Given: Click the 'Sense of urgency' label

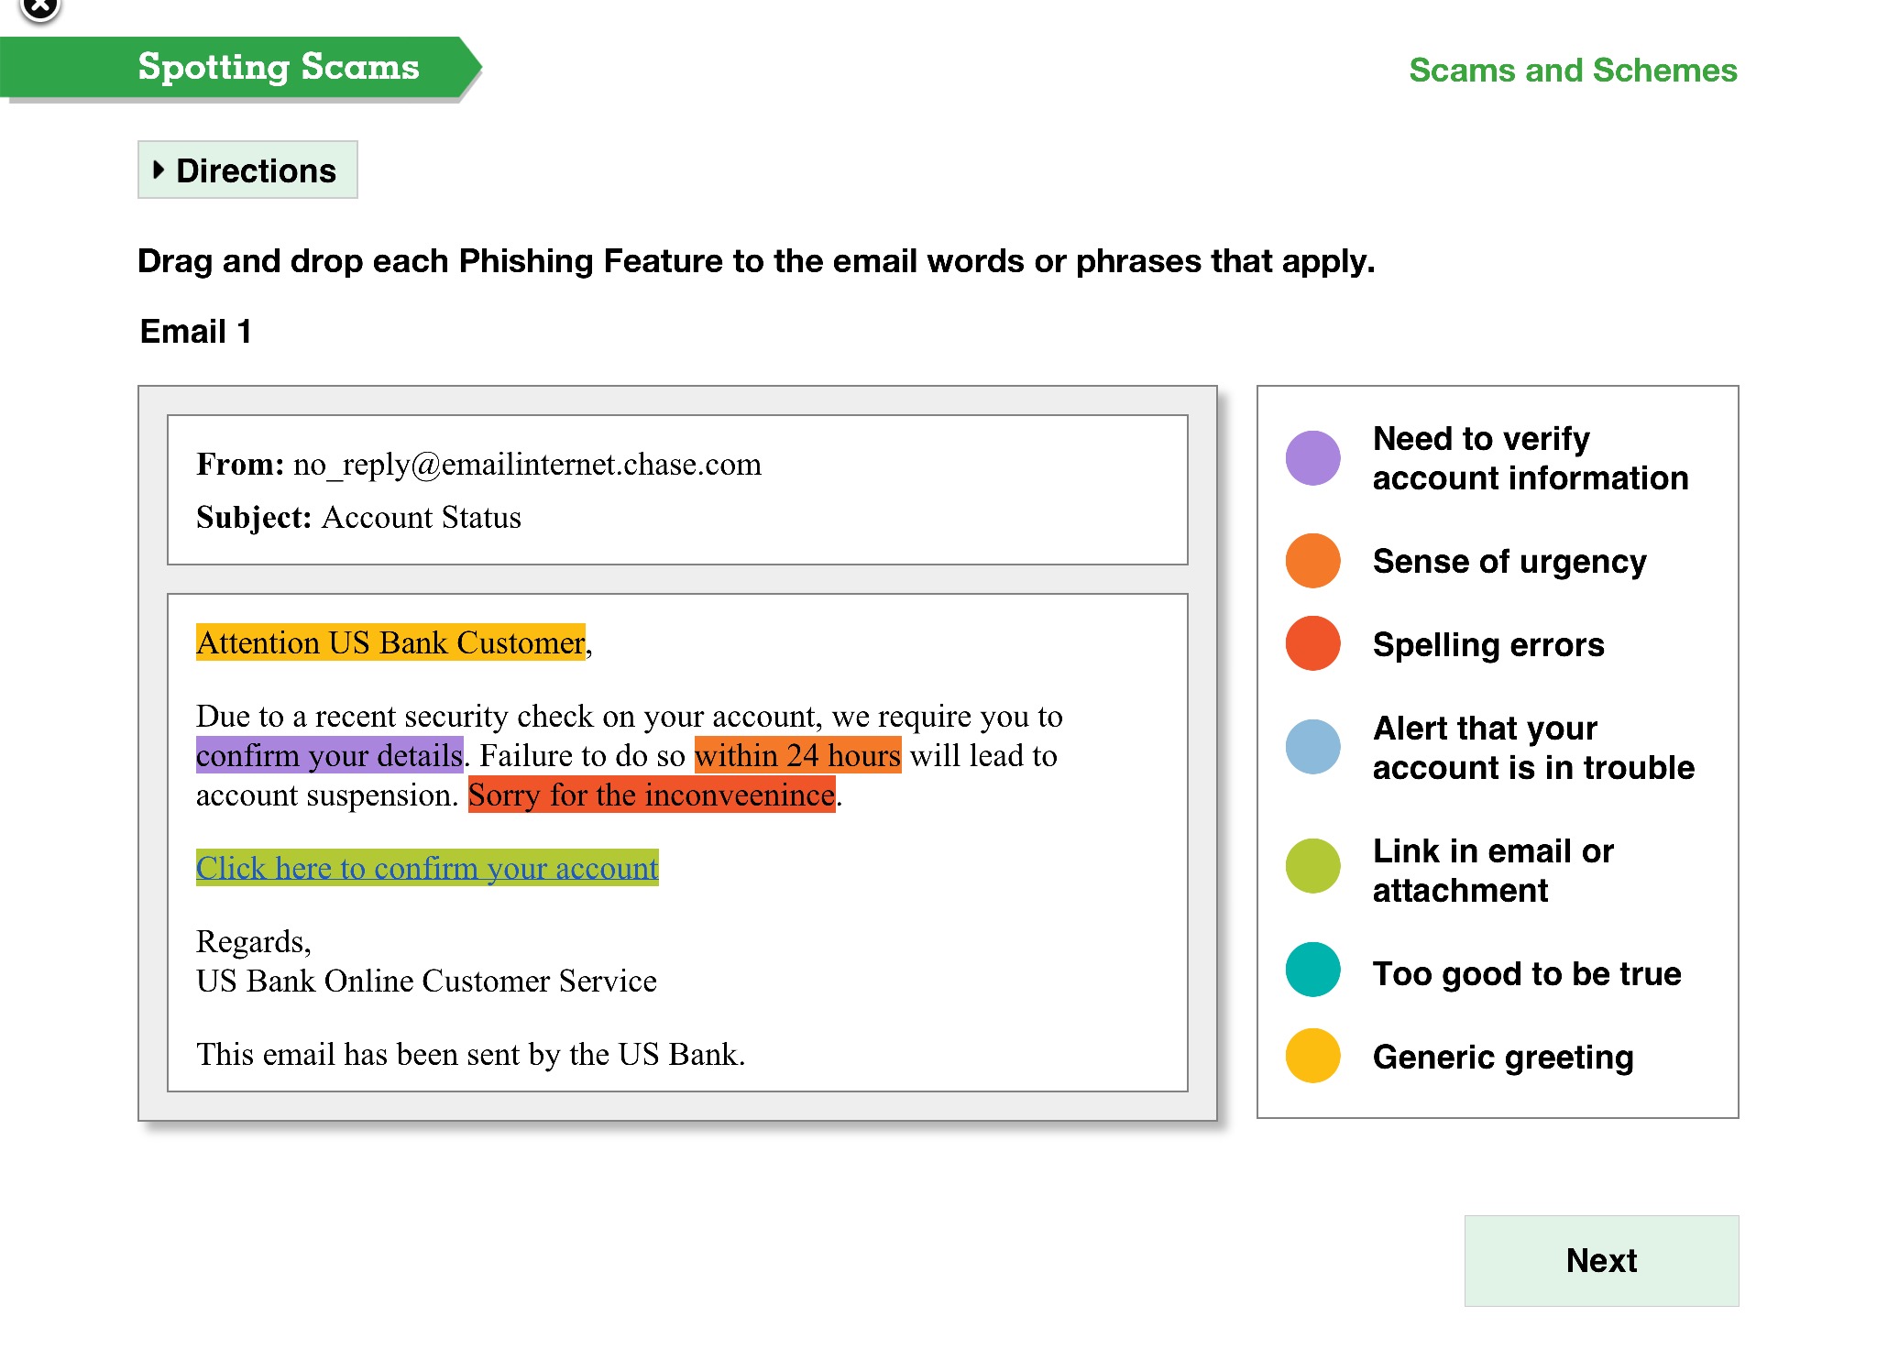Looking at the screenshot, I should pos(1509,561).
